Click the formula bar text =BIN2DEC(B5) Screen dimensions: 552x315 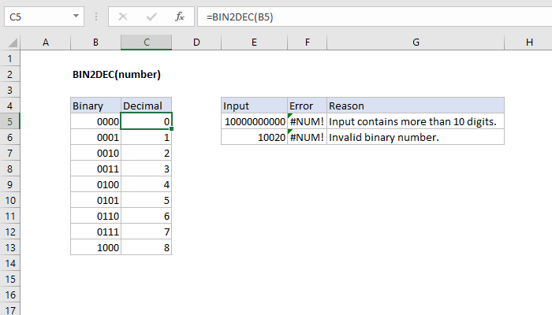(x=240, y=17)
